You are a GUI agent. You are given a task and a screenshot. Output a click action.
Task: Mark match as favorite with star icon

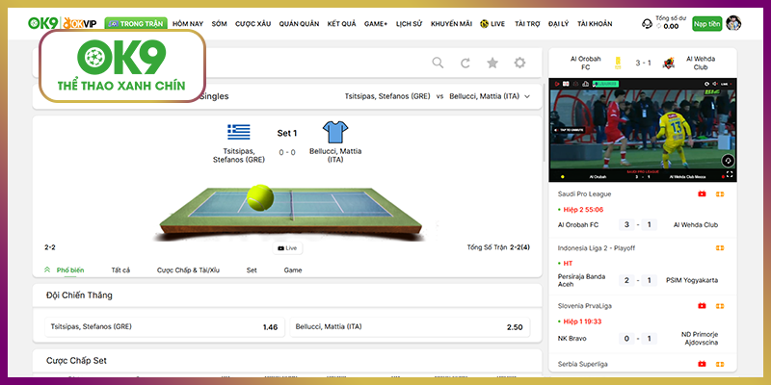click(x=492, y=63)
